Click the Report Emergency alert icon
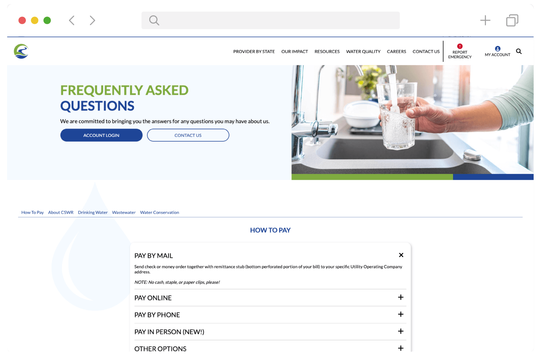 tap(460, 46)
